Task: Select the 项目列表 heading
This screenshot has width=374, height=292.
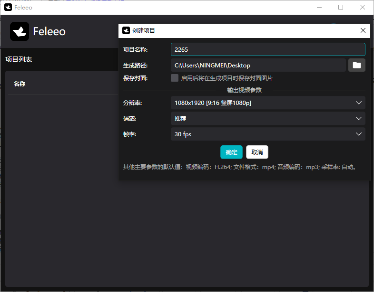Action: click(x=19, y=59)
